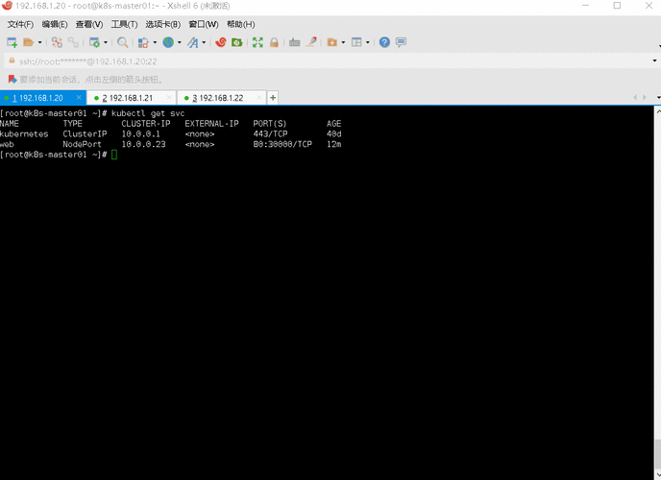Close the 192.168.1.20 session tab
This screenshot has width=661, height=480.
pyautogui.click(x=78, y=98)
